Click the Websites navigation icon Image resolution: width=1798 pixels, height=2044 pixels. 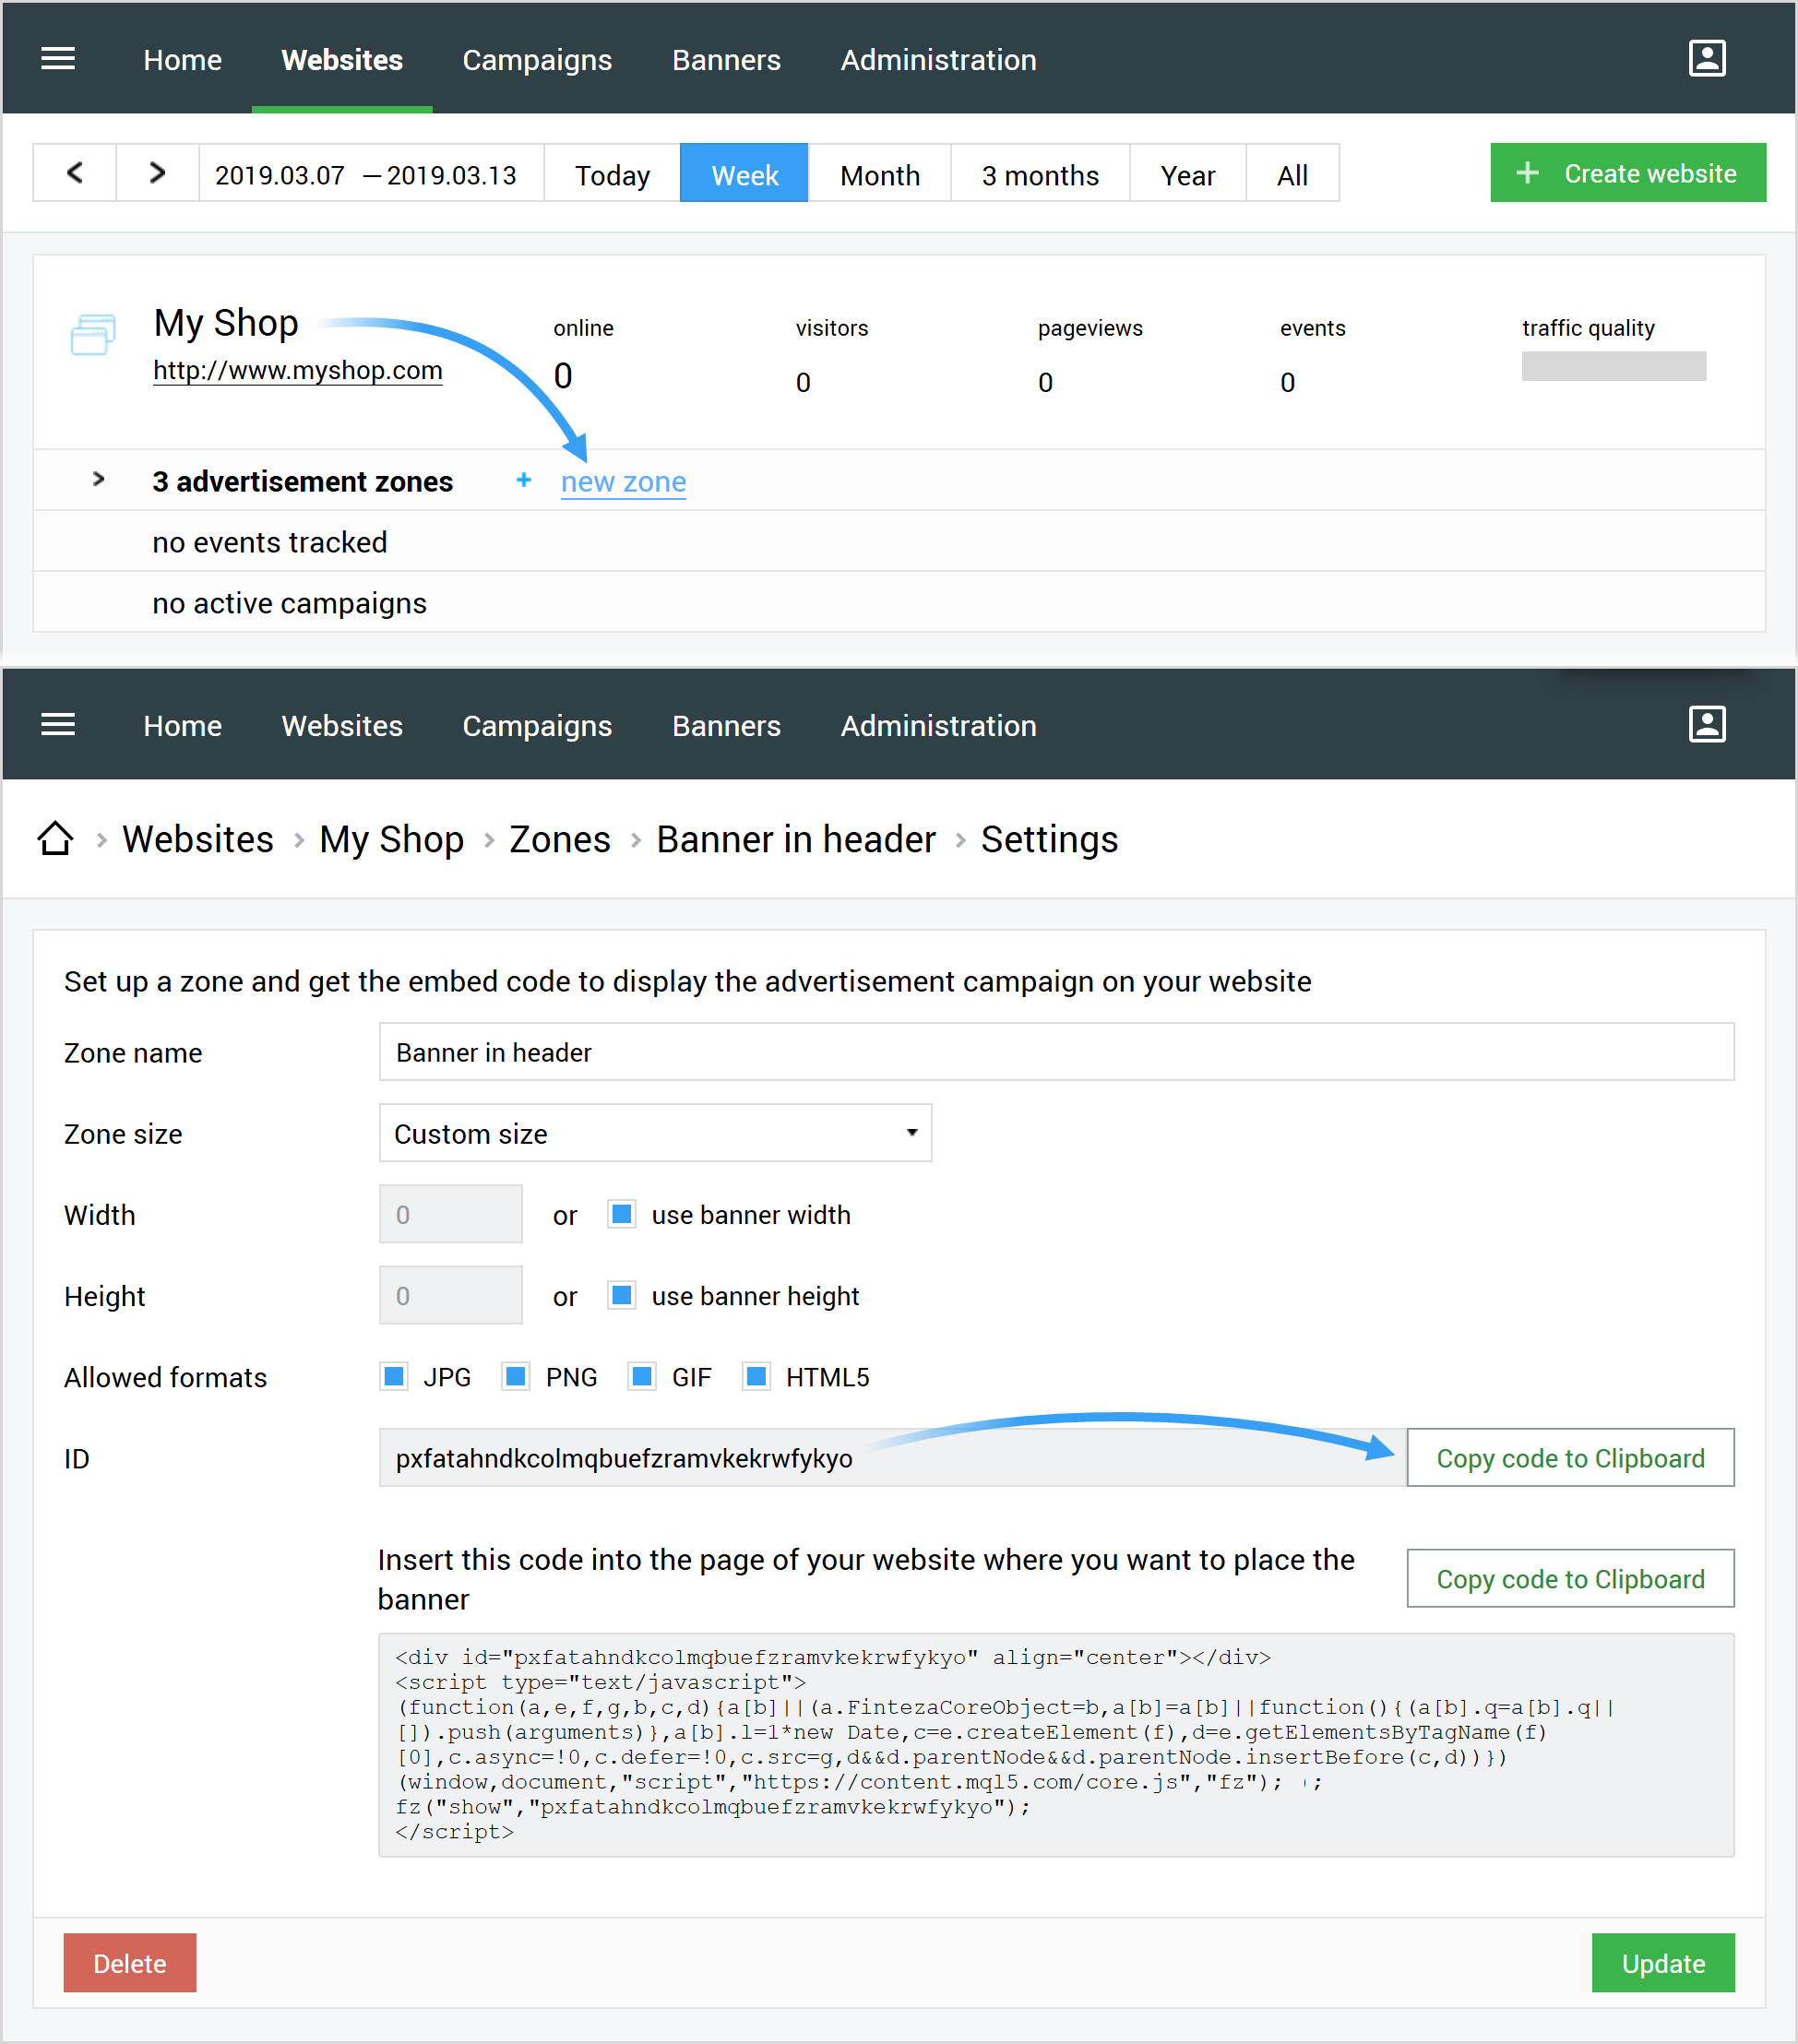tap(340, 59)
